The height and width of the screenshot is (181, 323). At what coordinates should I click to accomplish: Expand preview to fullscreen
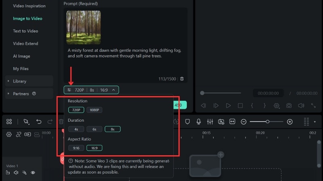click(x=313, y=105)
